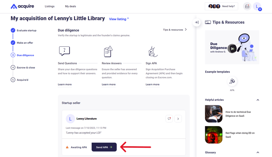This screenshot has width=272, height=157.
Task: Click the Sign APA pen icon
Action: pos(153,51)
